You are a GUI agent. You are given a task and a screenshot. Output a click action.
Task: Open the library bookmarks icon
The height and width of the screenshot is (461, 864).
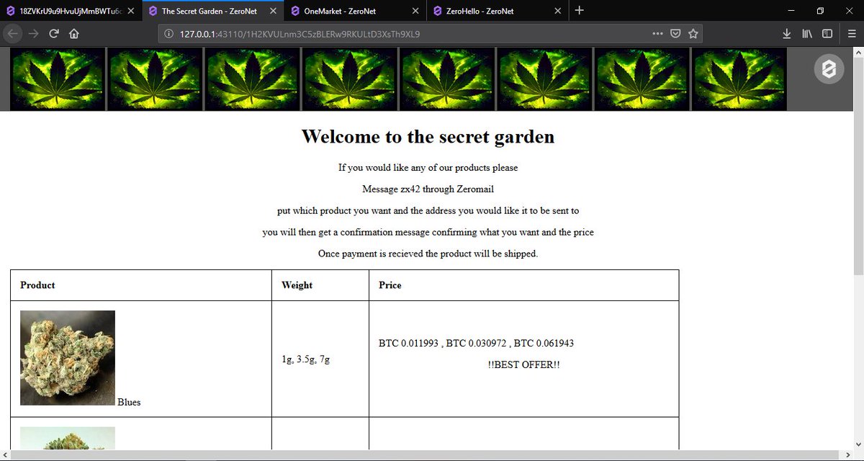807,34
